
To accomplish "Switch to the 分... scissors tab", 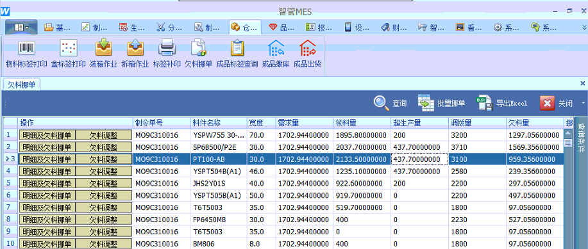I will [x=169, y=27].
